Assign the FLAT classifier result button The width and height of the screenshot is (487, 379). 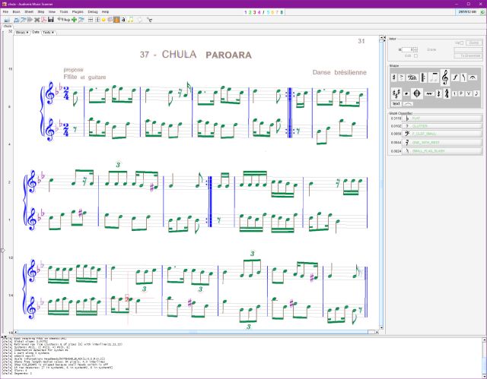tap(442, 118)
